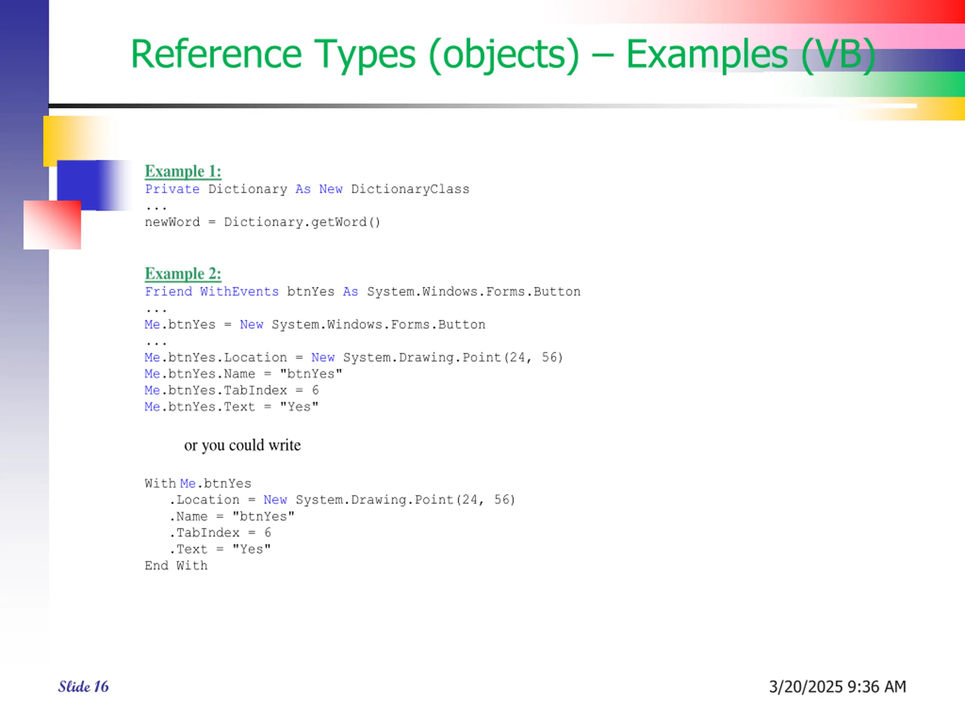Click the line 'newWord = Dictionary.getWord()'
The width and height of the screenshot is (965, 723).
263,222
